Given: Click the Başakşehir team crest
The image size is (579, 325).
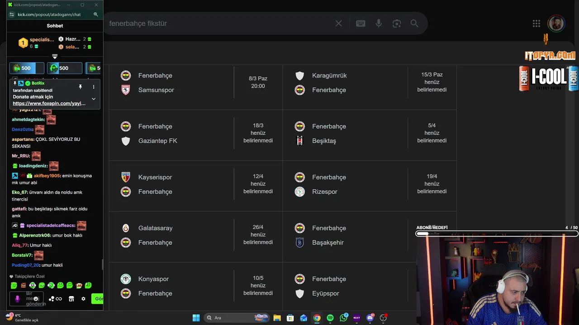Looking at the screenshot, I should (299, 242).
